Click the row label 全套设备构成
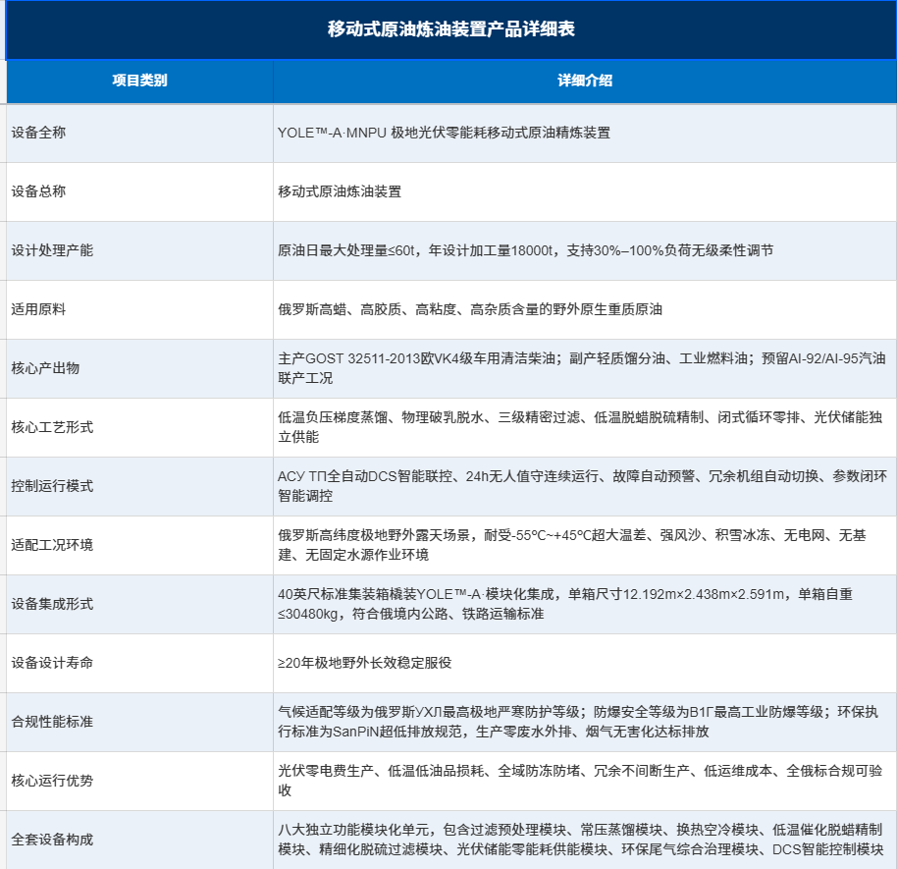This screenshot has width=897, height=869. point(52,841)
